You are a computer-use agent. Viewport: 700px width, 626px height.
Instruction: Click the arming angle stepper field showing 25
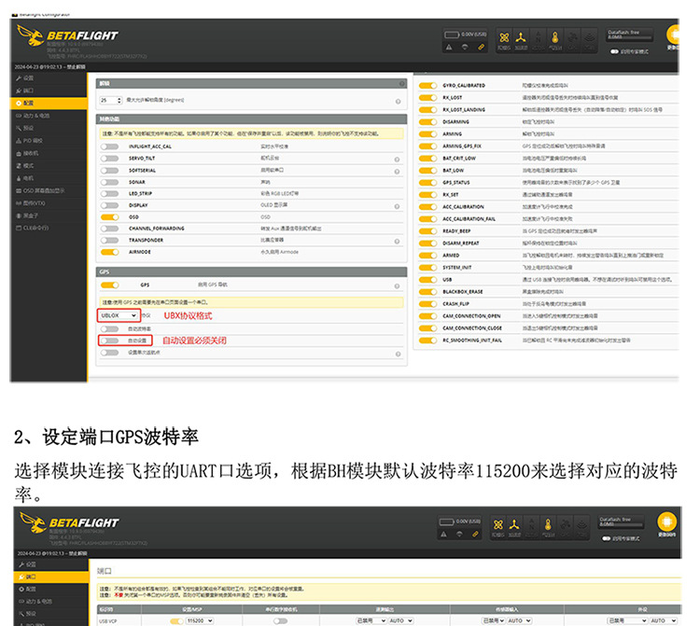tap(111, 101)
